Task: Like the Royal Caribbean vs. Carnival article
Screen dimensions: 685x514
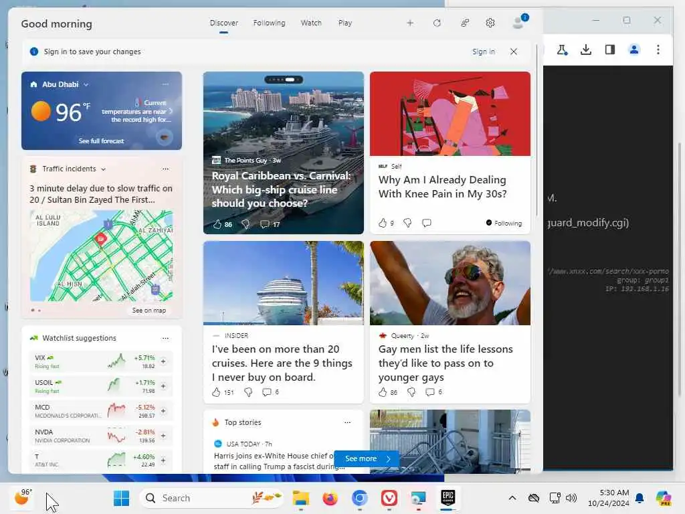Action: point(217,224)
